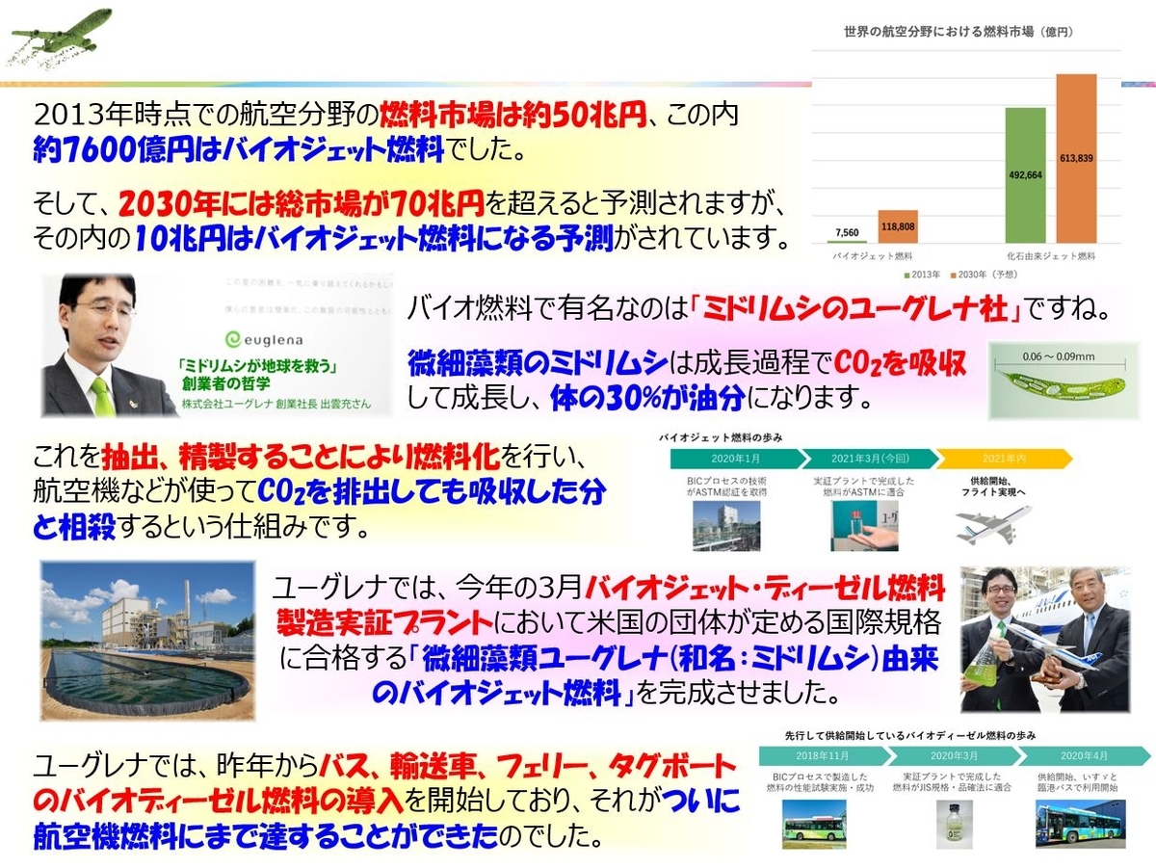Click the バイオジェット燃料 axis label
Screen dimensions: 1156x868
[872, 256]
